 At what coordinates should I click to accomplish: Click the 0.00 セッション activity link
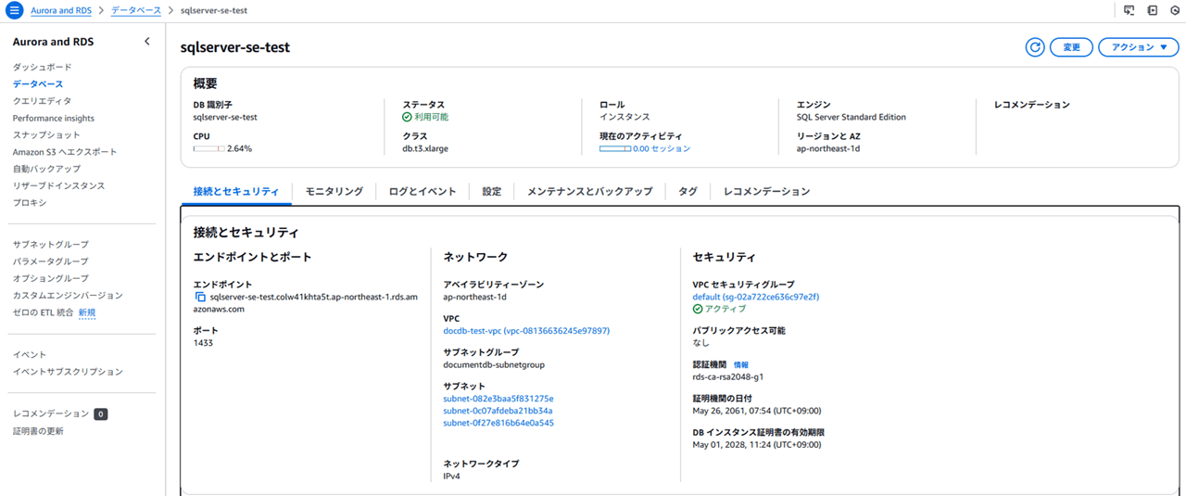(x=662, y=148)
